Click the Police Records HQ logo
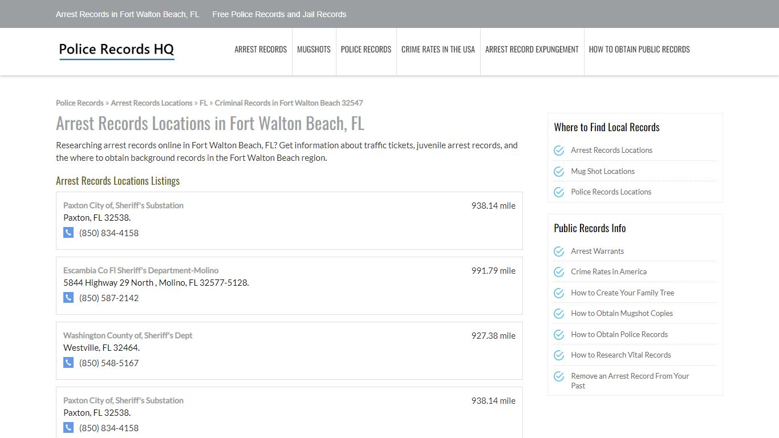This screenshot has height=438, width=779. pyautogui.click(x=116, y=50)
